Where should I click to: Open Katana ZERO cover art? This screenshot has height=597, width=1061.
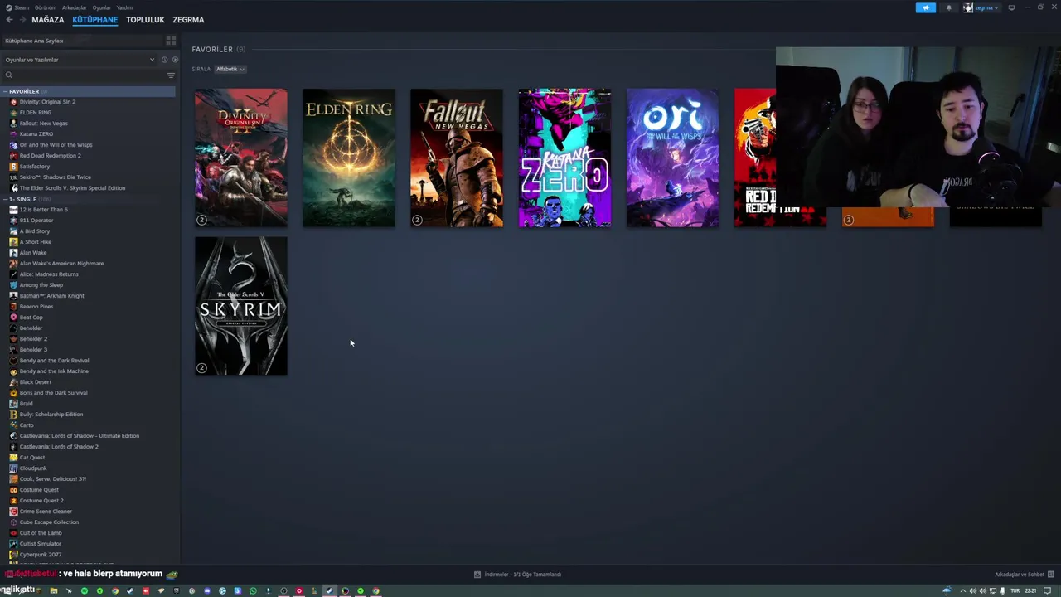[x=564, y=158]
